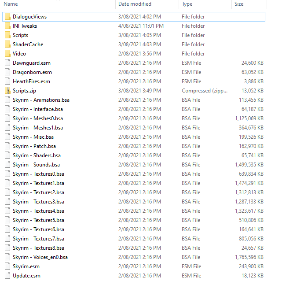Select the Skyrim - Textures7.bsa file name
The image size is (297, 281).
point(38,239)
